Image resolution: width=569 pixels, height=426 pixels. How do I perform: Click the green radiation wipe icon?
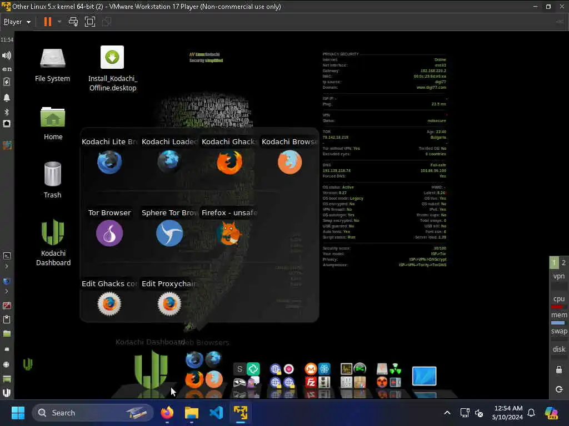tap(396, 369)
